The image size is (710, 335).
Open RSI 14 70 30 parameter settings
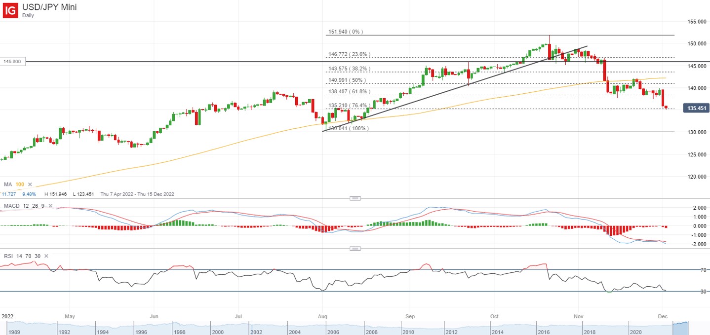[28, 256]
